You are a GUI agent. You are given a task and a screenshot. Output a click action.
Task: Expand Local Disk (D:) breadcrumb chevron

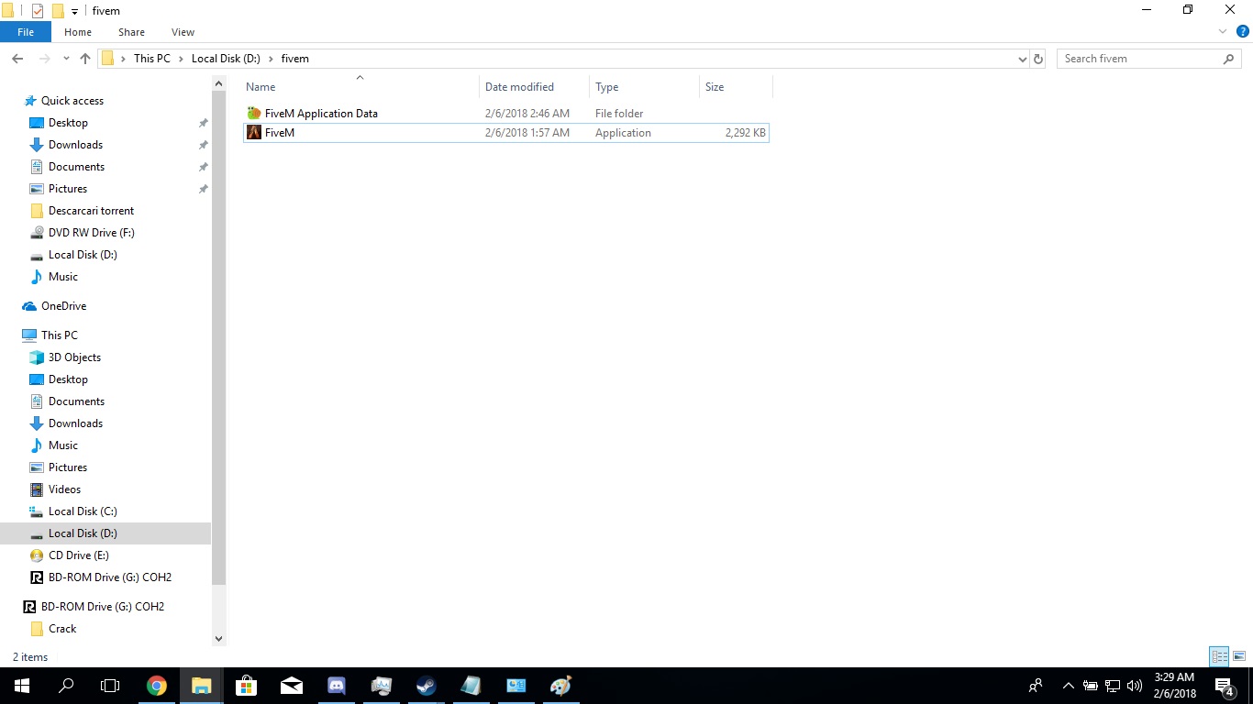(271, 59)
